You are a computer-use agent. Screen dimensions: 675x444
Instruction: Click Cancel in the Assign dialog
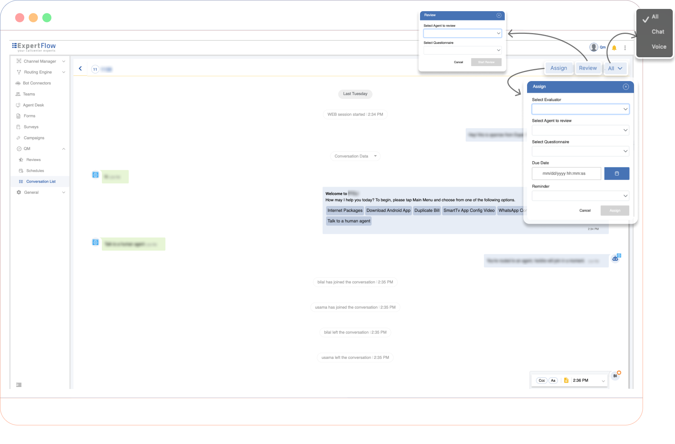585,210
